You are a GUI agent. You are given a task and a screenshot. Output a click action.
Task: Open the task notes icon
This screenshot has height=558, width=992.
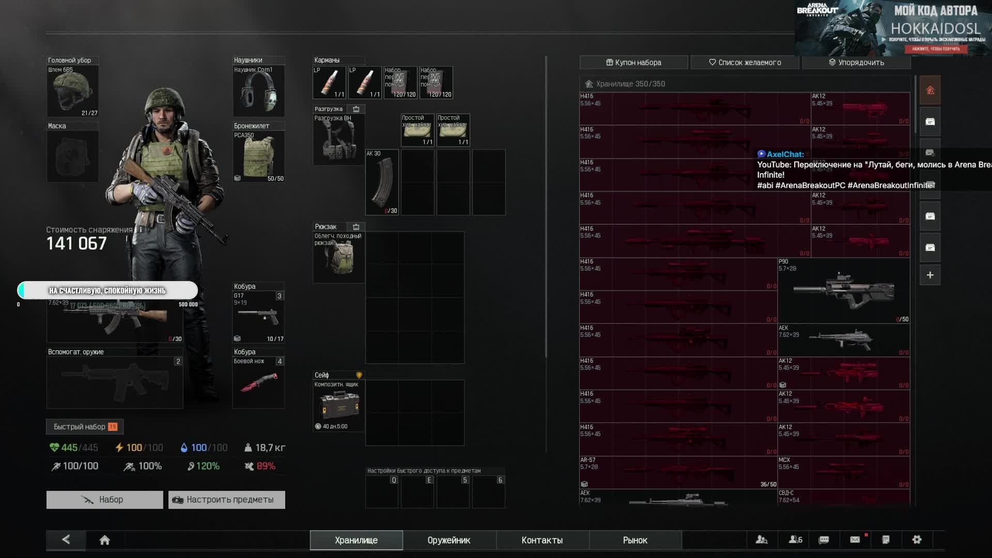pyautogui.click(x=886, y=539)
